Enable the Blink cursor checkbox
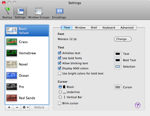This screenshot has width=150, height=116. (x=59, y=103)
